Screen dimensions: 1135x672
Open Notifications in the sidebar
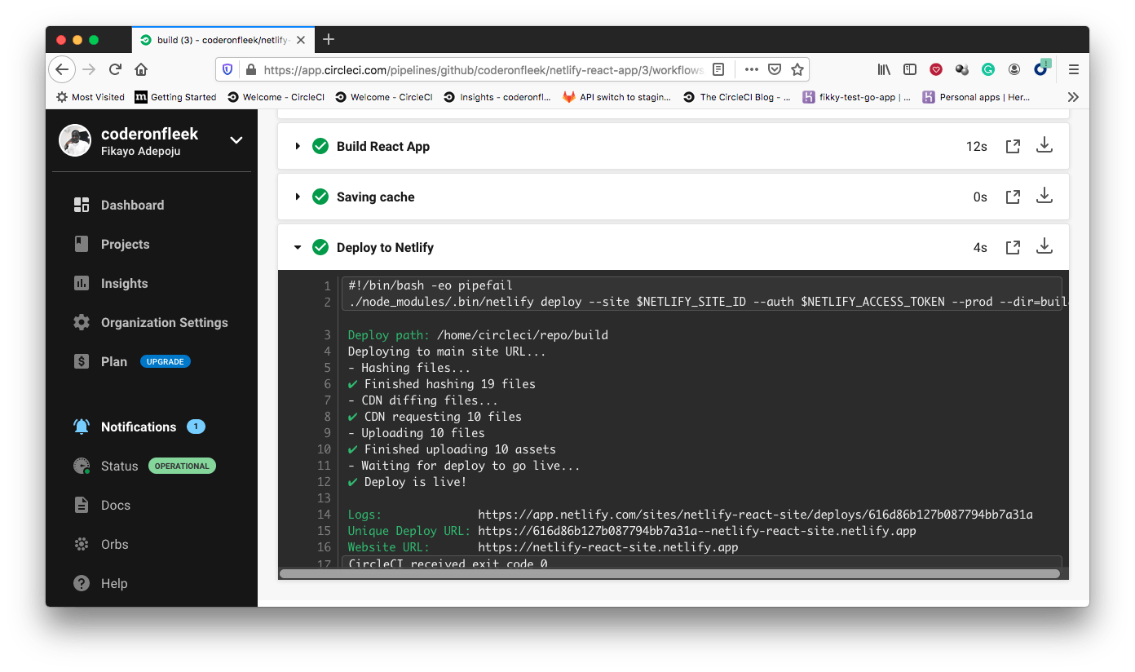[x=138, y=427]
